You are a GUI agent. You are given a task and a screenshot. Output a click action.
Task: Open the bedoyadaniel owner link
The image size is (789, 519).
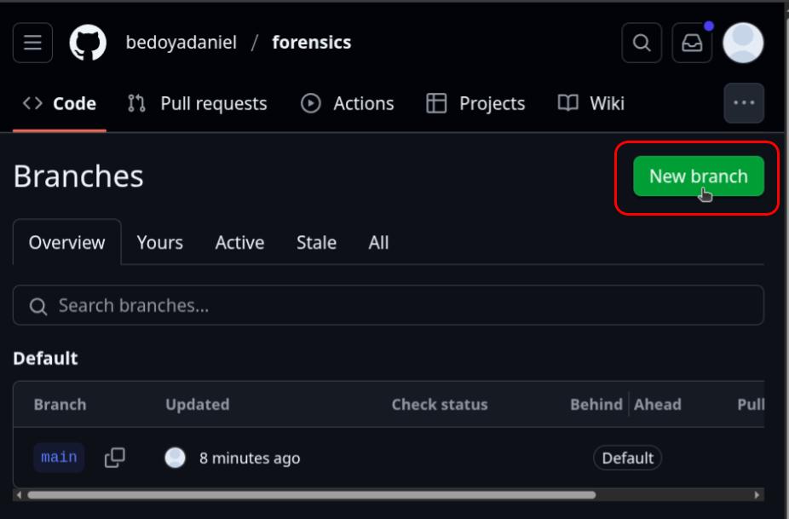(x=181, y=43)
